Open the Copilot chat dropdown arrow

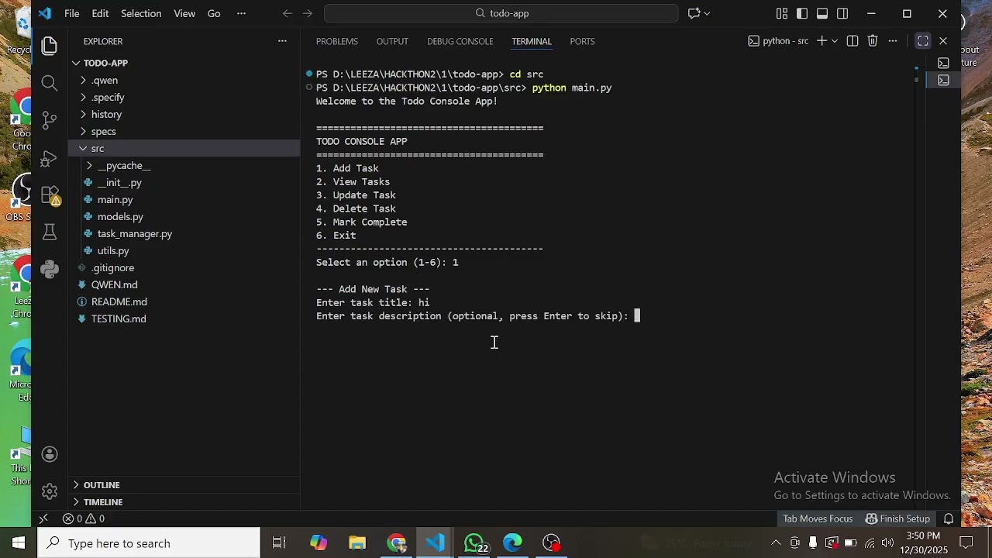[x=707, y=13]
